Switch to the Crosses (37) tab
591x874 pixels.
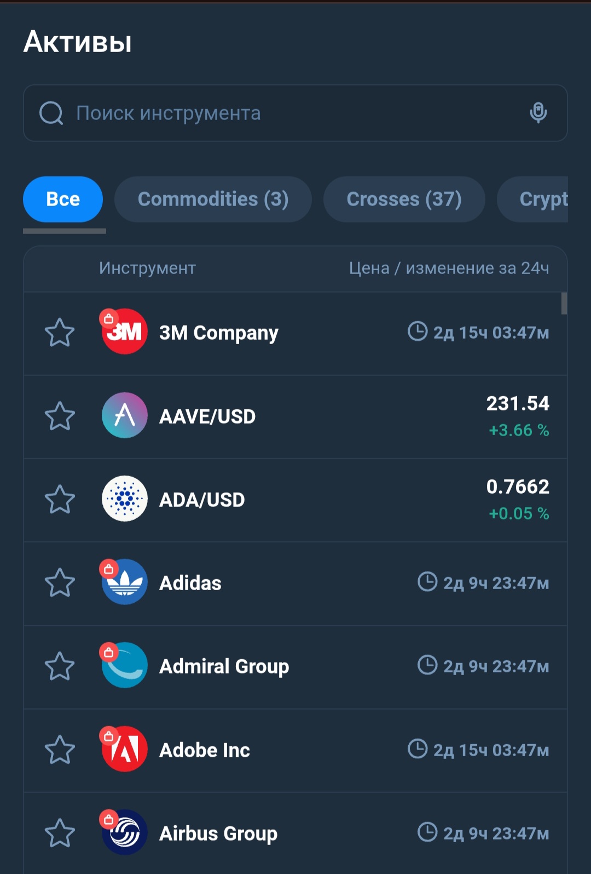(404, 199)
